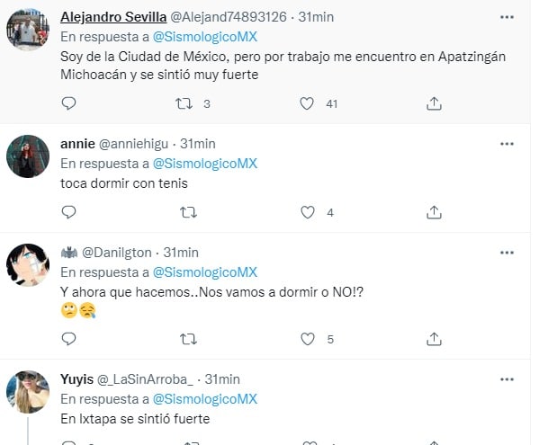539x445 pixels.
Task: Reply to Alejandro Sevilla's tweet
Action: 68,103
